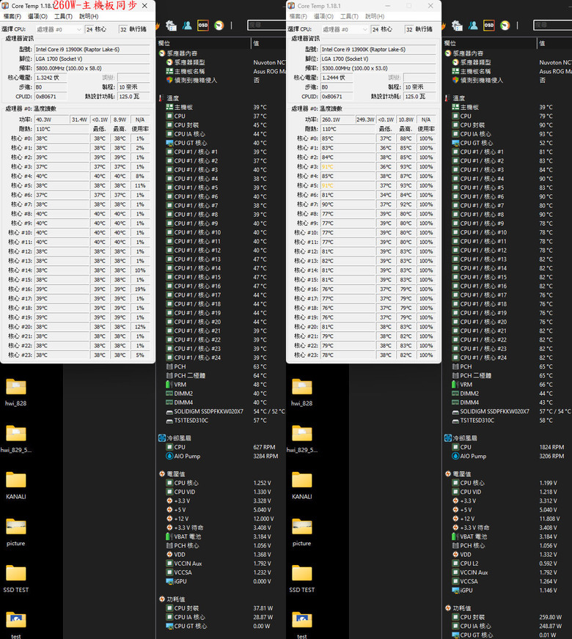Select the CPU 封裝 row showing 37.81 W
This screenshot has height=639, width=572.
[222, 608]
